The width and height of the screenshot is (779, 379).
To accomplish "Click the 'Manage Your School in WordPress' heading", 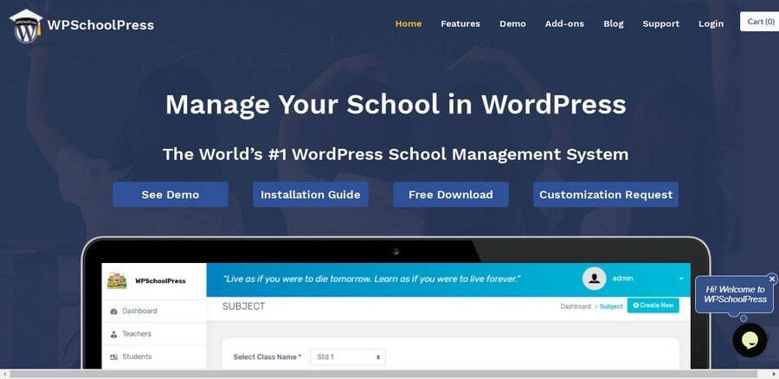I will point(396,105).
